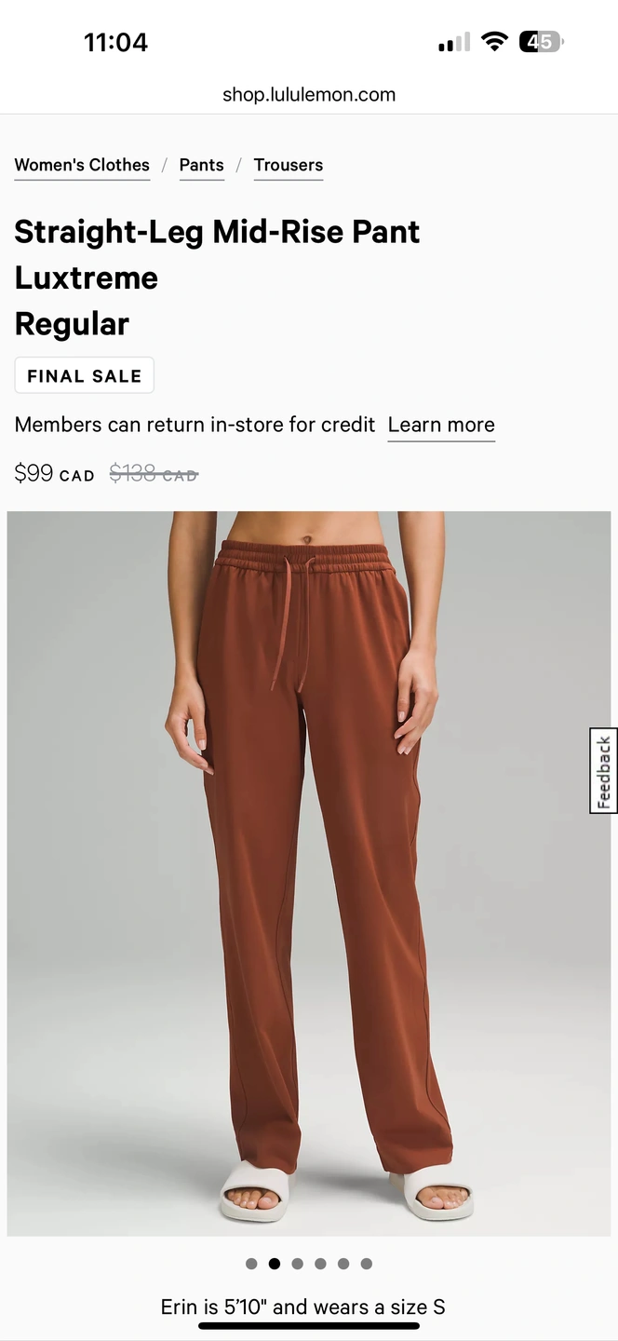This screenshot has width=618, height=1341.
Task: Tap the 11:04 clock in status bar
Action: point(116,43)
